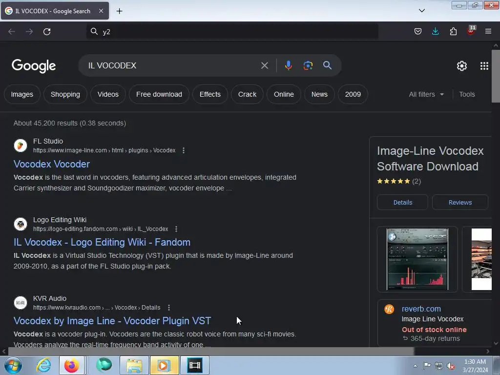Click the Google logo
The width and height of the screenshot is (500, 375).
[34, 66]
